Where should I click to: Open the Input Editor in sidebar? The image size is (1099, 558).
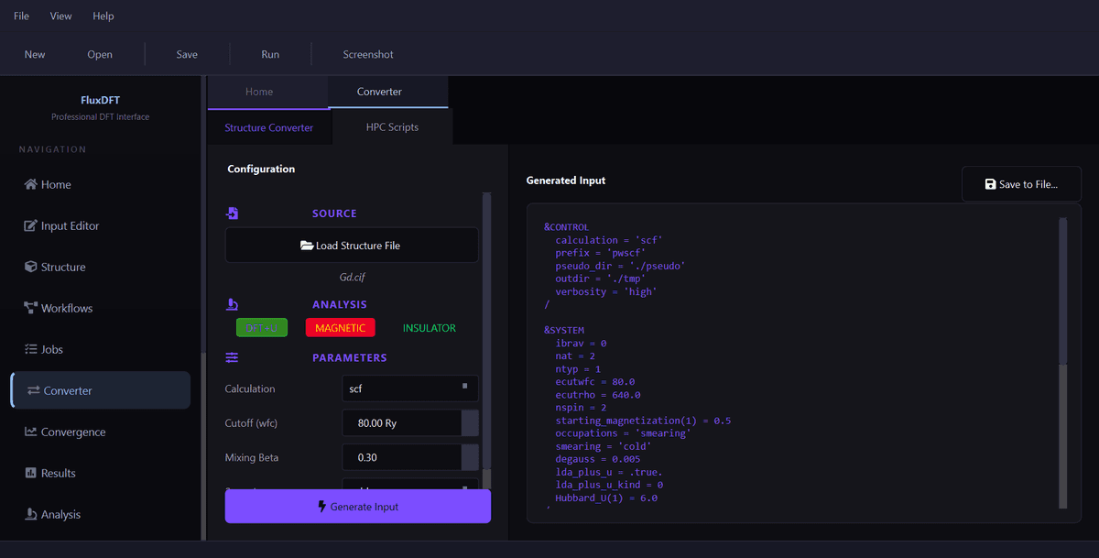click(70, 225)
